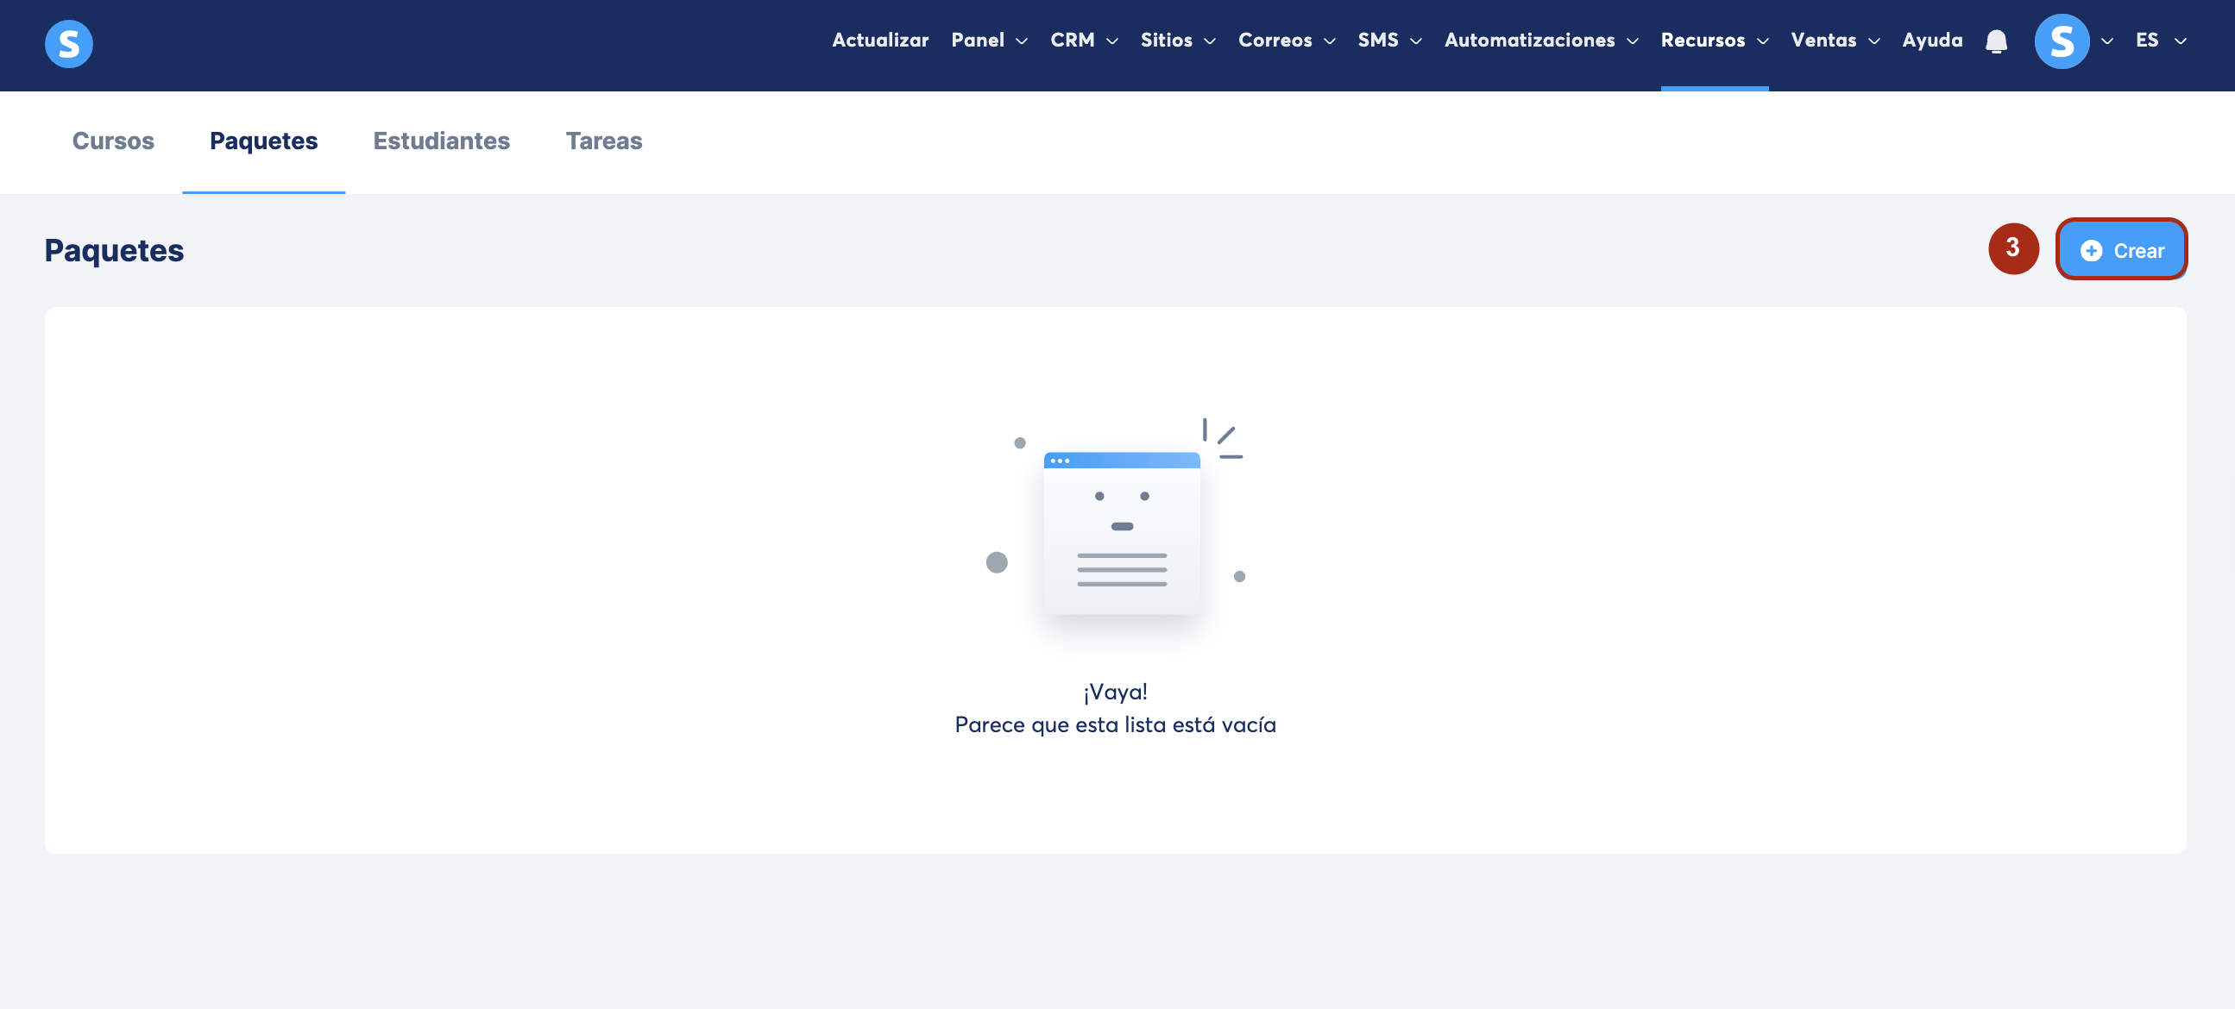
Task: Switch to the Estudiantes tab
Action: pyautogui.click(x=441, y=141)
